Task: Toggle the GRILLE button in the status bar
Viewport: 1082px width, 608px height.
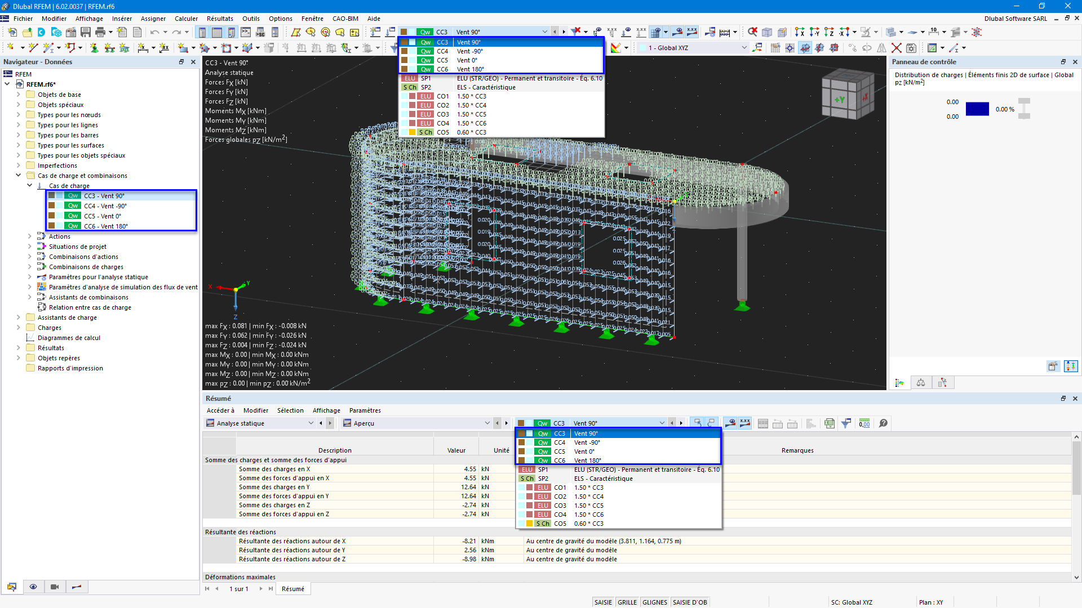Action: (x=627, y=602)
